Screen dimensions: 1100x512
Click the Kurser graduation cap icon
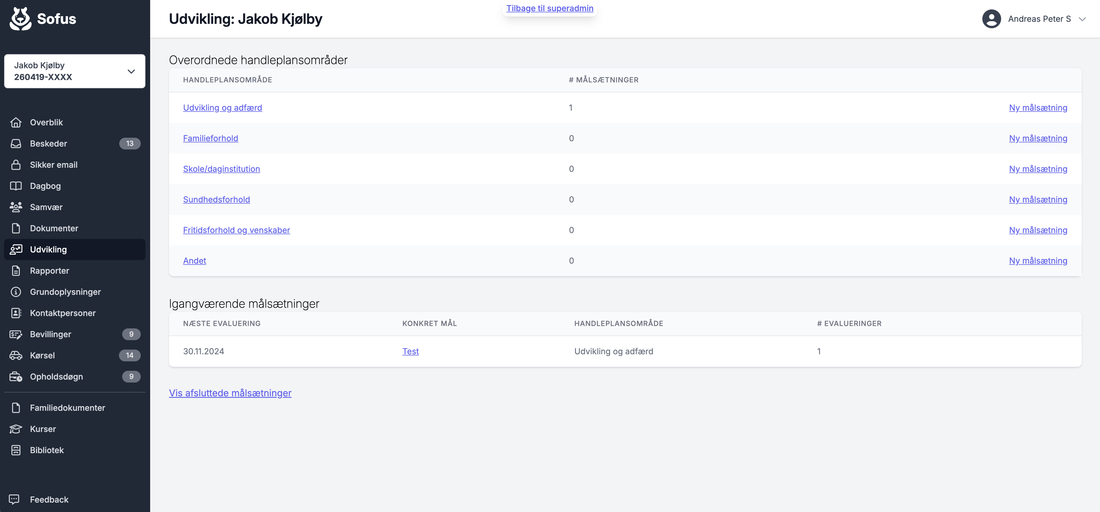coord(16,429)
